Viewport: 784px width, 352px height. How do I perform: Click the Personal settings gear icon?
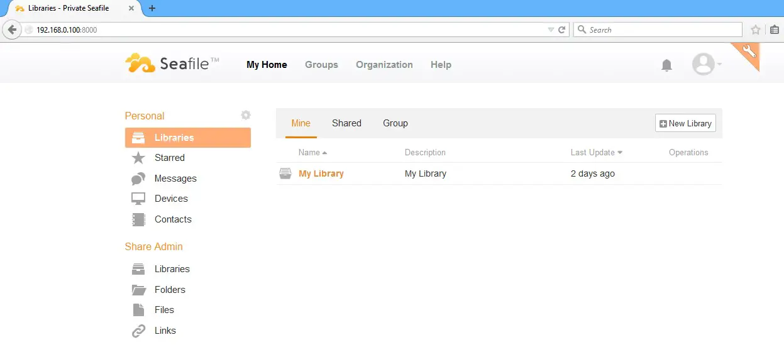click(x=246, y=115)
